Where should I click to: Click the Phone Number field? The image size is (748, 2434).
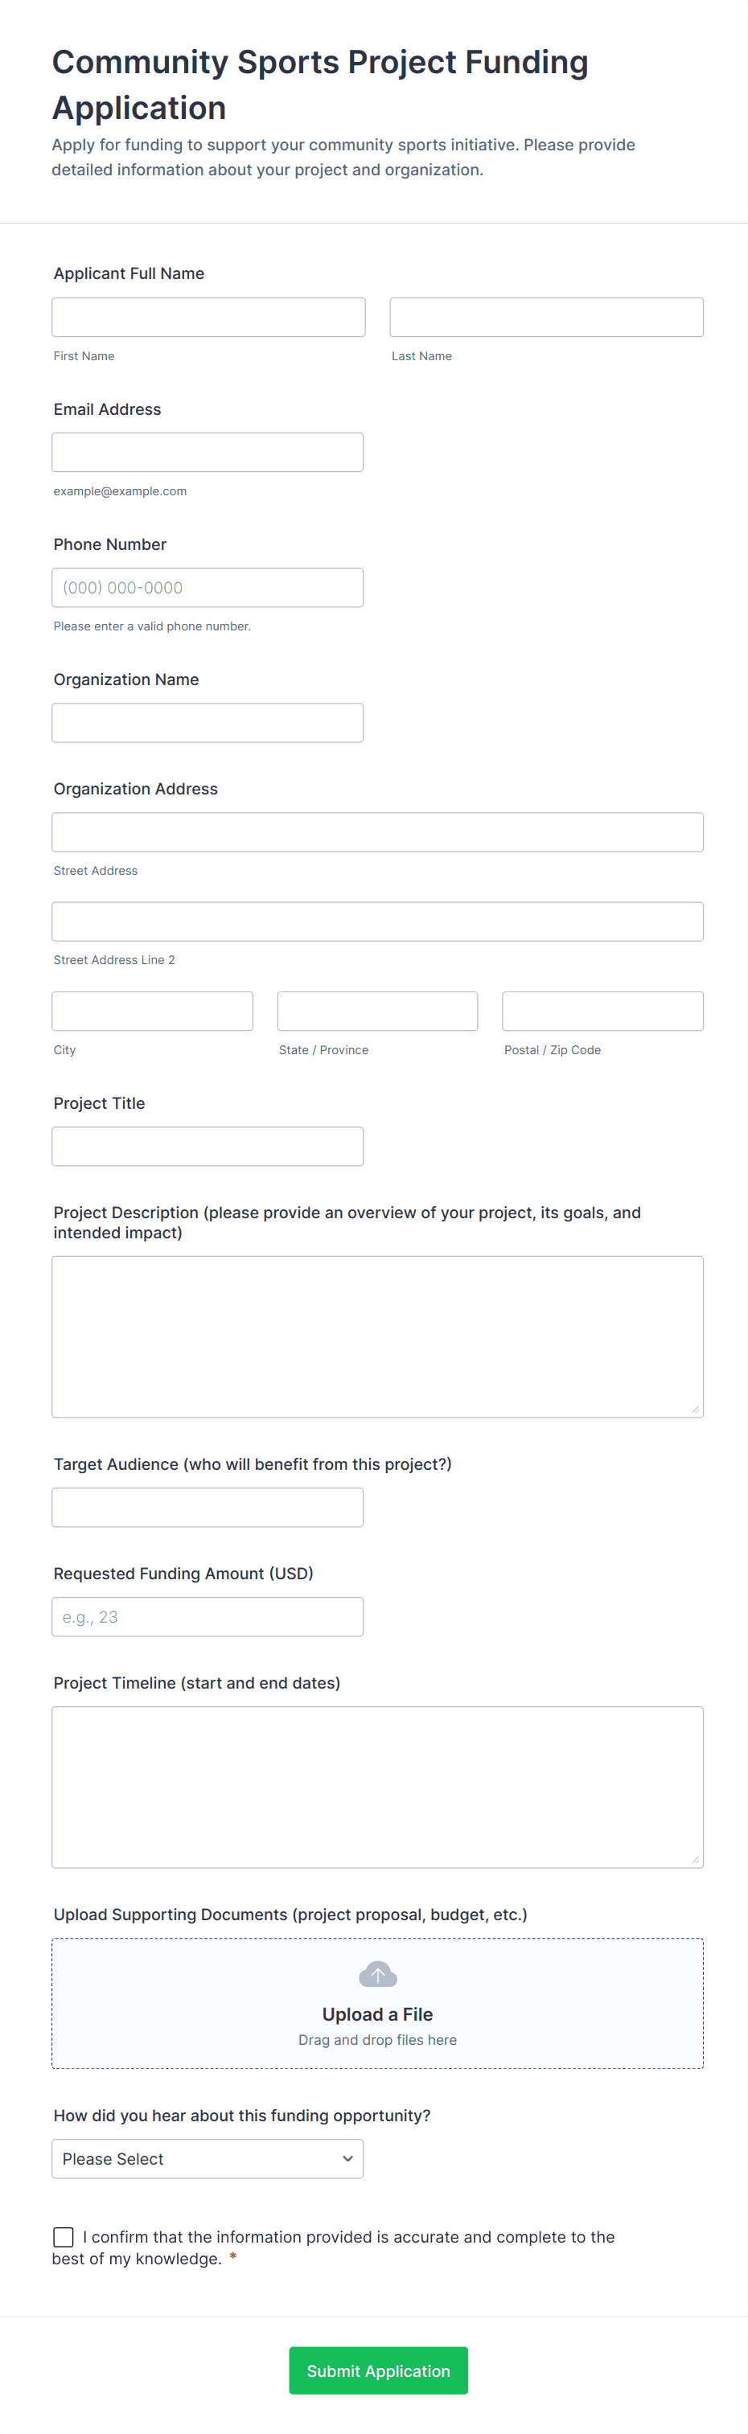(207, 587)
